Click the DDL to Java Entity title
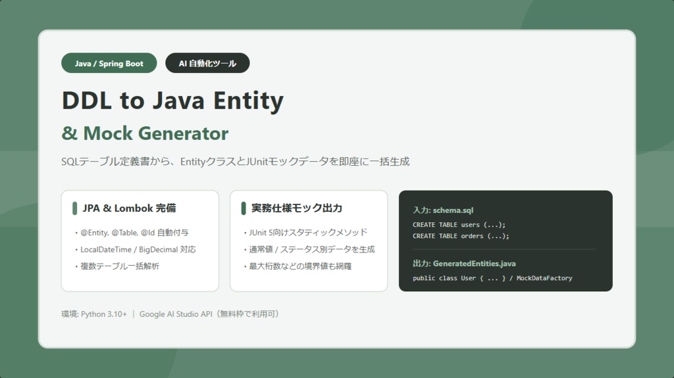The image size is (674, 378). (173, 101)
